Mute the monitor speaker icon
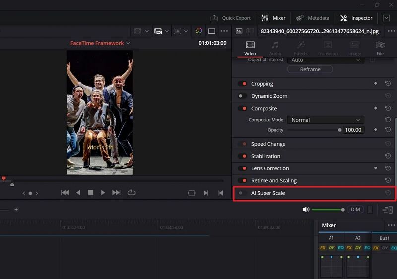The width and height of the screenshot is (397, 279). [306, 210]
